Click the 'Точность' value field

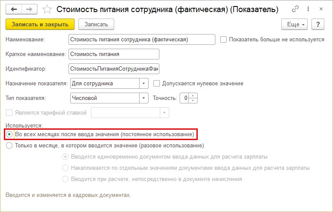[184, 98]
